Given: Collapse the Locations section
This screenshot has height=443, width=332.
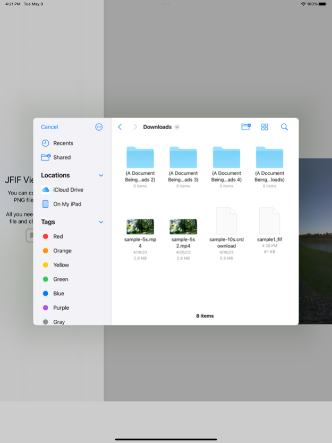Looking at the screenshot, I should tap(101, 175).
